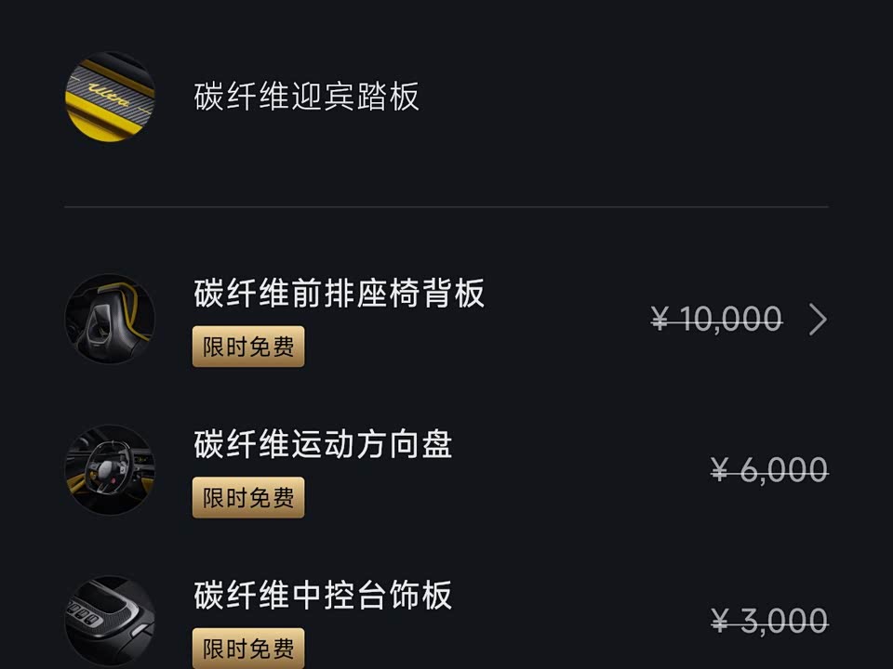Select 碳纤维中控台饰板 title text
Image resolution: width=893 pixels, height=669 pixels.
tap(323, 595)
